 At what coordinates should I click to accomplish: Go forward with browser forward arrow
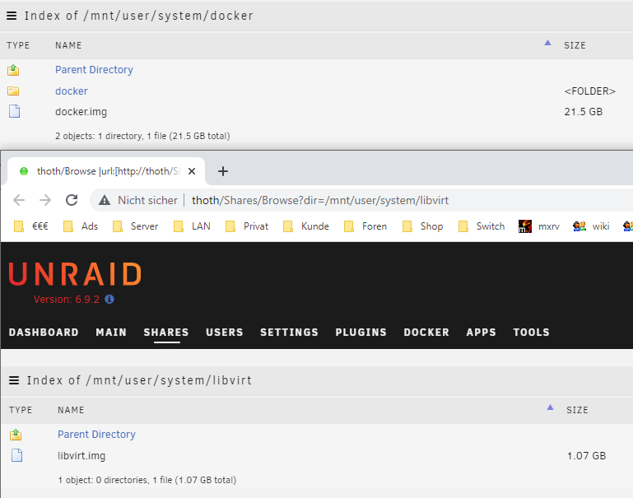click(45, 200)
